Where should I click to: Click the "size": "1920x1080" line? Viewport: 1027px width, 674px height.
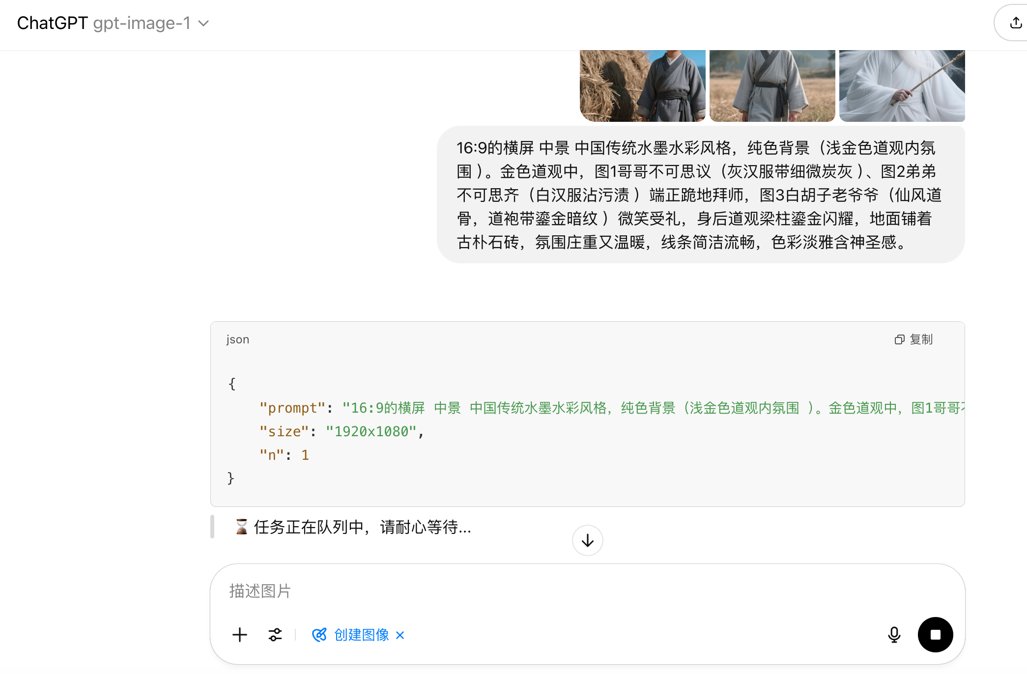coord(342,431)
